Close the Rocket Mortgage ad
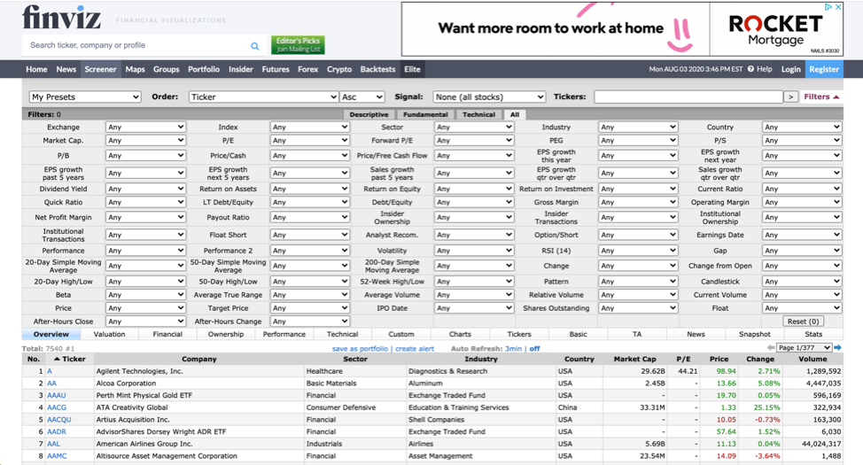 pyautogui.click(x=838, y=7)
